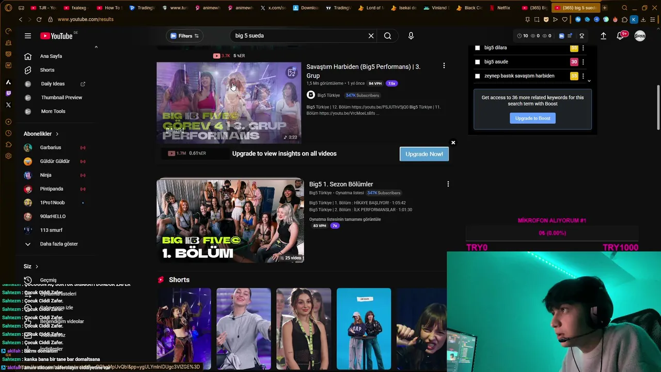
Task: Switch to the x.com browser tab
Action: click(x=273, y=8)
